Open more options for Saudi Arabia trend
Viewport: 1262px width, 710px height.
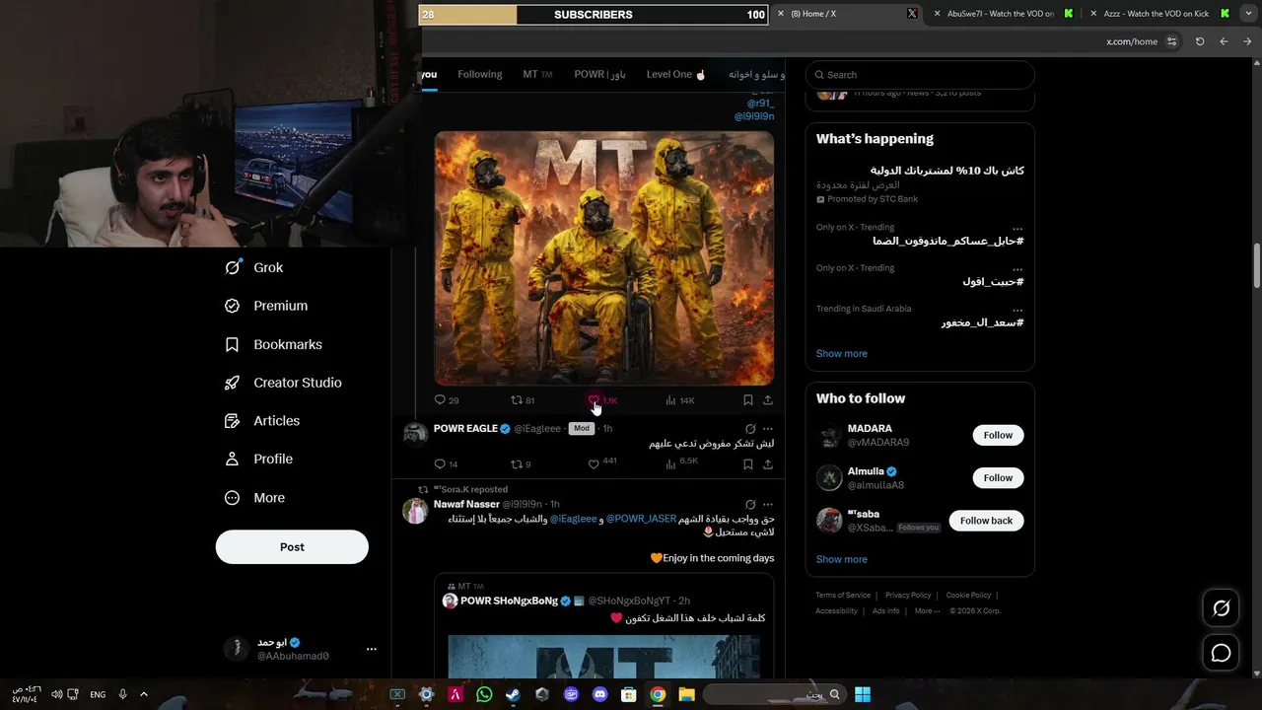tap(1017, 310)
